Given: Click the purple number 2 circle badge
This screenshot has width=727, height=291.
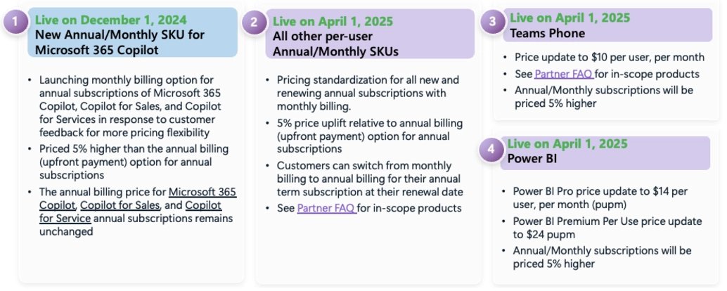Looking at the screenshot, I should point(254,22).
